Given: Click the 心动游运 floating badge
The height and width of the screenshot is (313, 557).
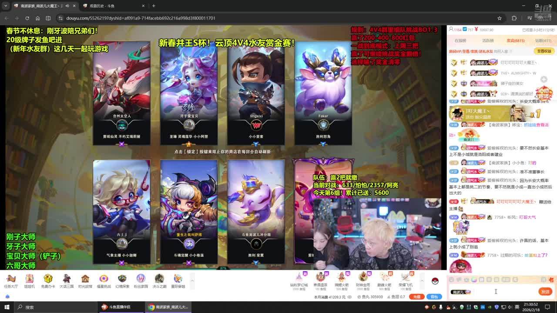Looking at the screenshot, I should (544, 94).
